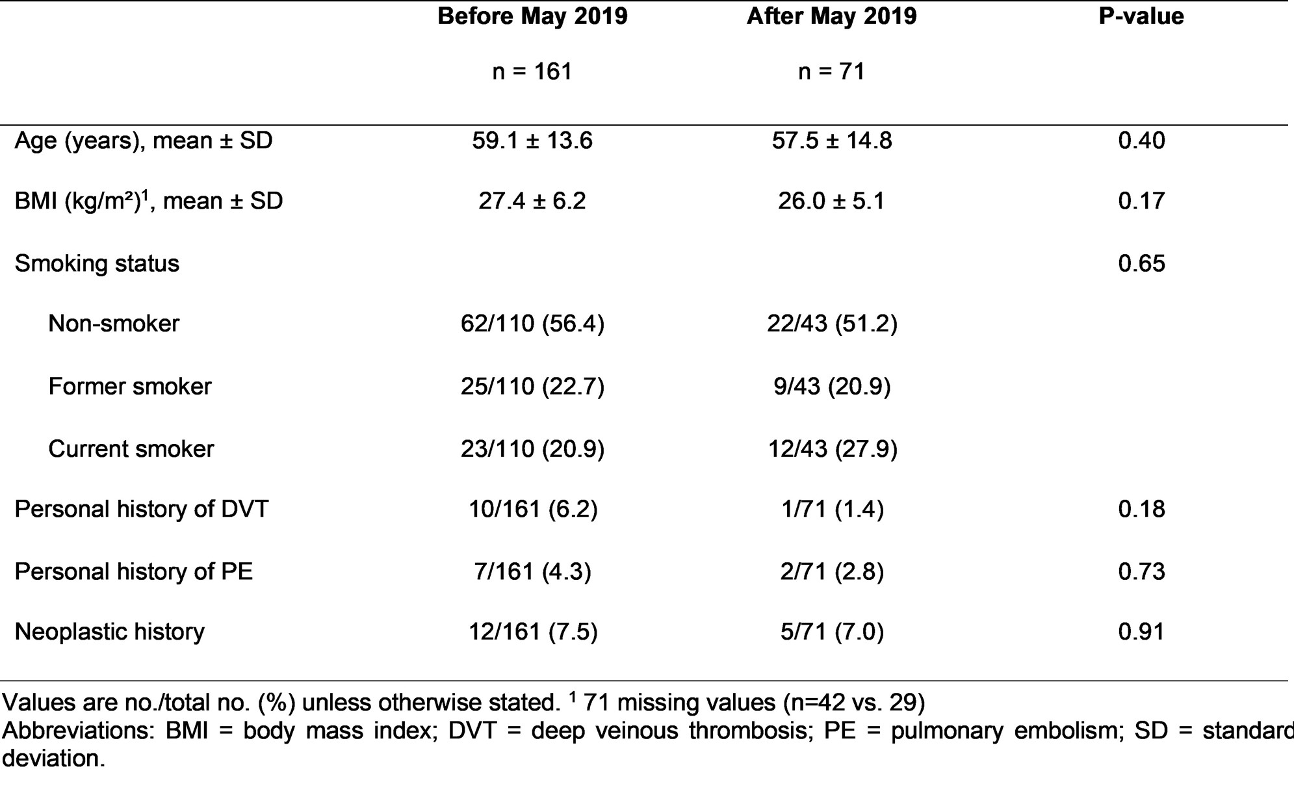Screen dimensions: 1294x793
Task: Click the P-value column header
Action: (1141, 16)
